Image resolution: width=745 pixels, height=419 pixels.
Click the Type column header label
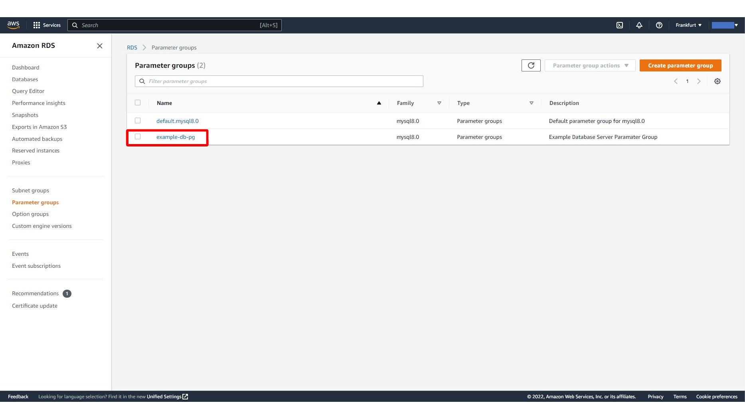coord(463,103)
